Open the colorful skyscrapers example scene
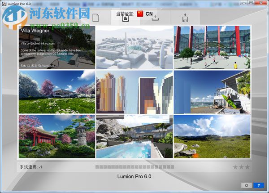Screen dimensions: 269x193 pyautogui.click(x=134, y=92)
